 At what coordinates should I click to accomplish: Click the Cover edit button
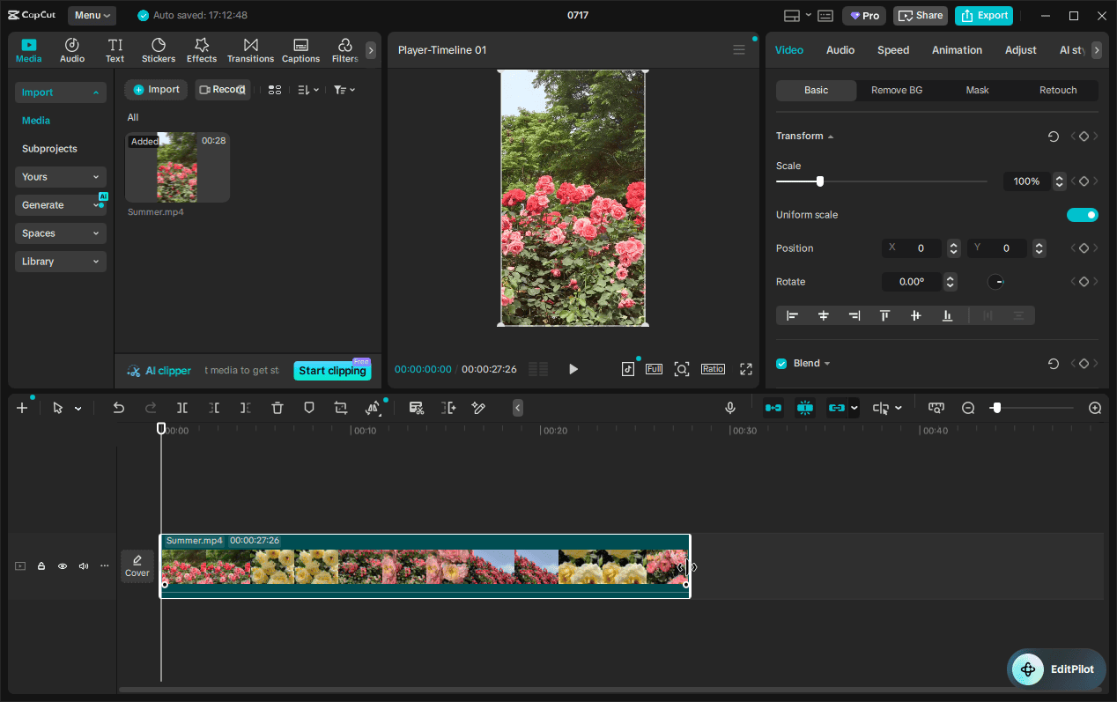(x=137, y=565)
